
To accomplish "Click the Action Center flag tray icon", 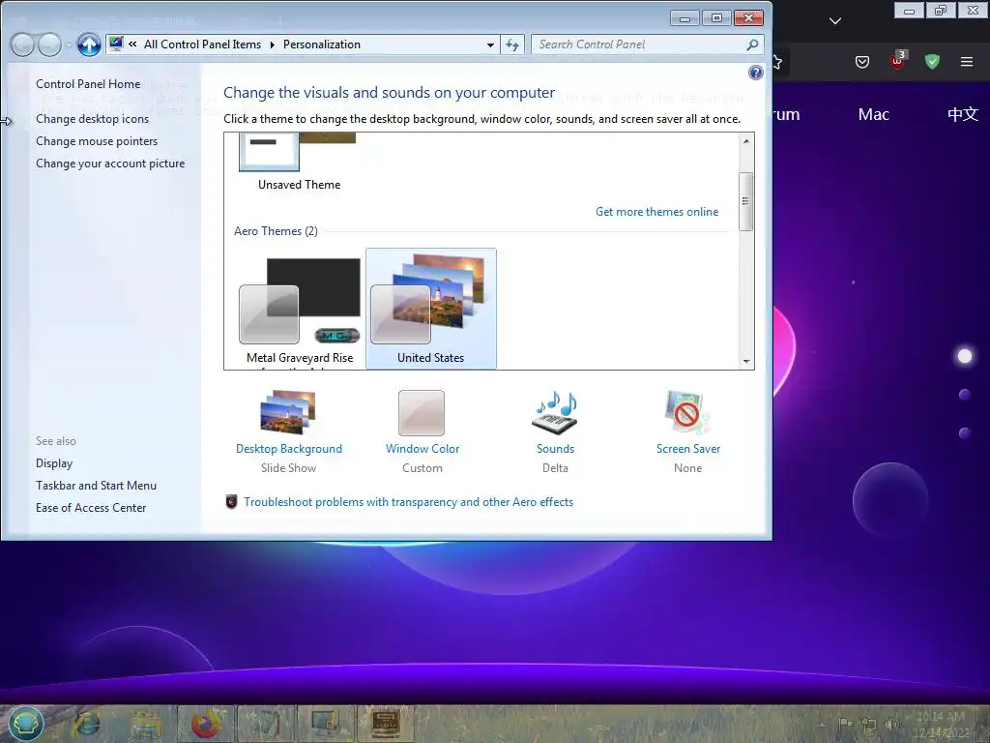I will pos(845,724).
